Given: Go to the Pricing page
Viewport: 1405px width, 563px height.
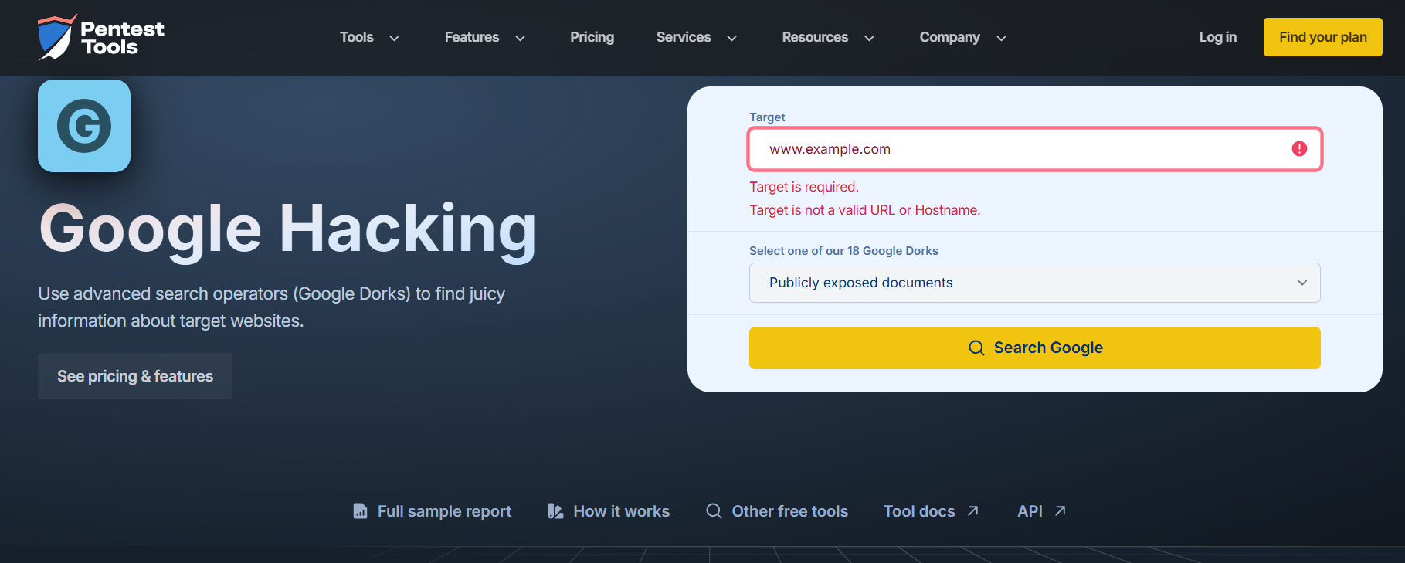Looking at the screenshot, I should 592,37.
